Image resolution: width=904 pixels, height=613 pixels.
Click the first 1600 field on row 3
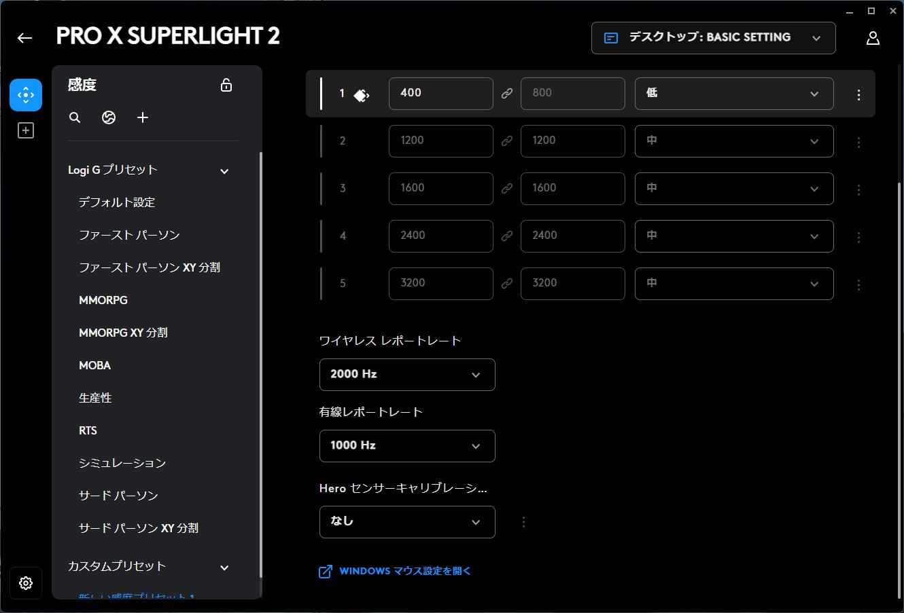click(441, 189)
